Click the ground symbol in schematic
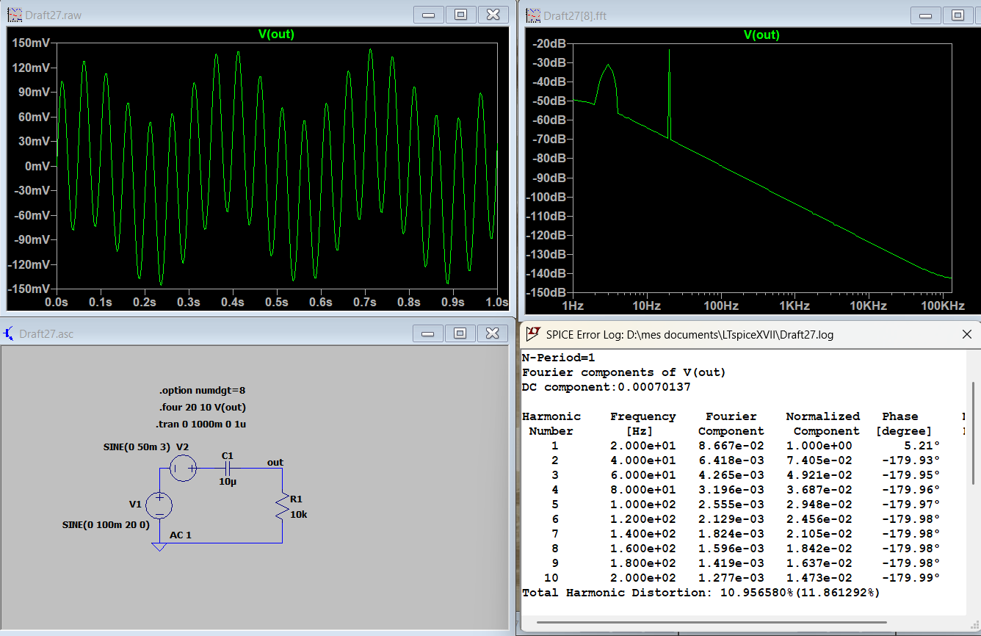Screen dimensions: 981x636 point(159,547)
